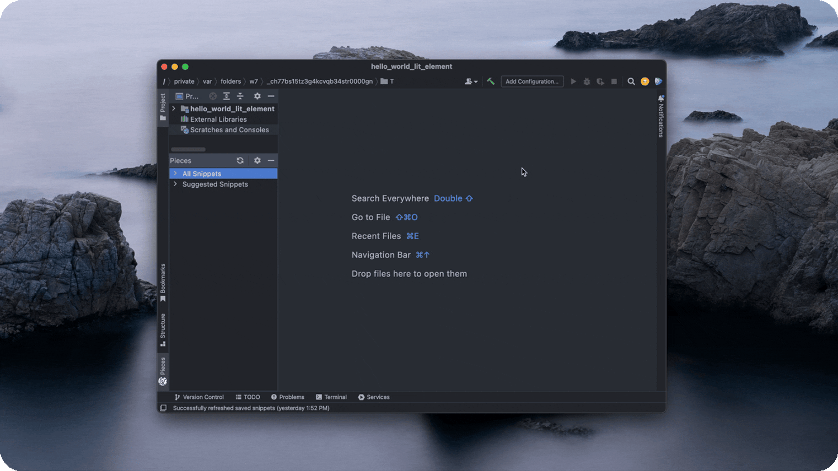Click the root slash breadcrumb
Viewport: 838px width, 471px height.
coord(164,82)
